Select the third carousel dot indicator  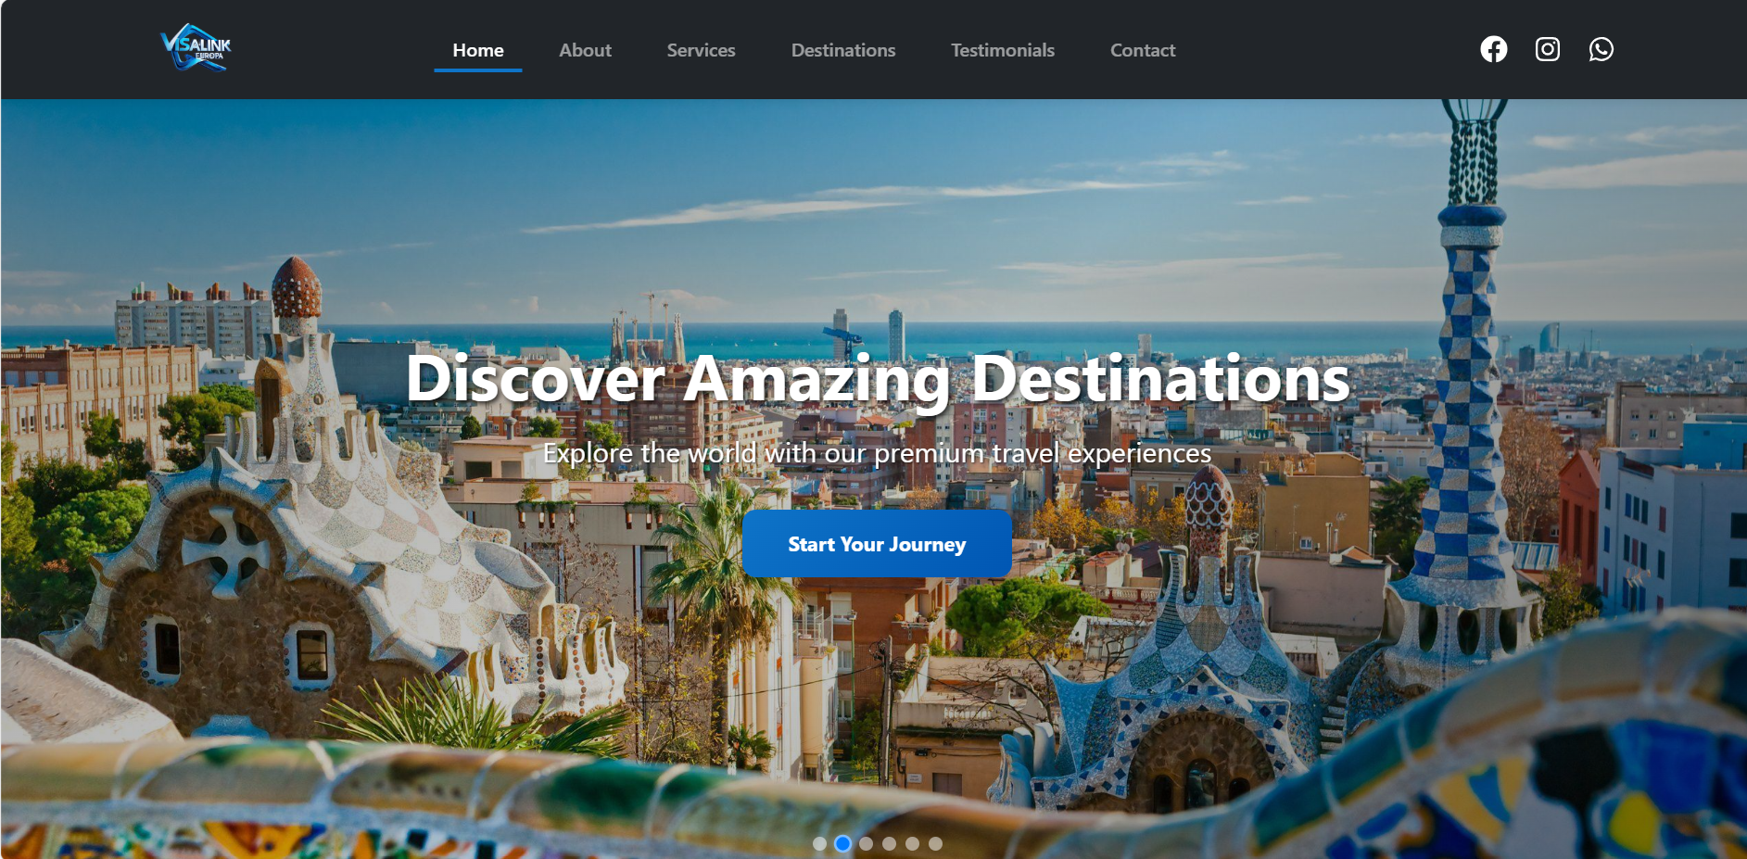tap(867, 843)
